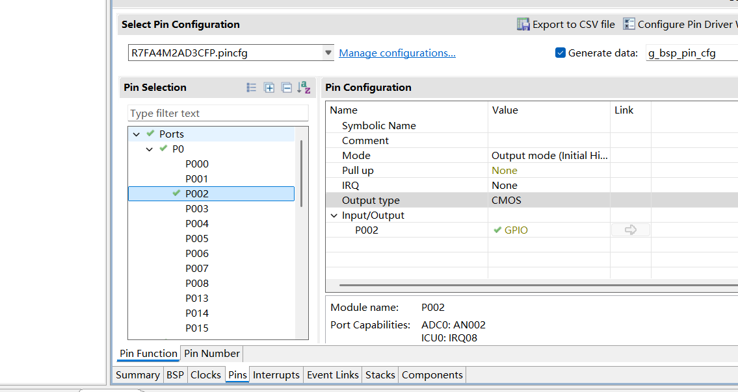Open the Stacks tab
This screenshot has width=738, height=392.
tap(380, 375)
